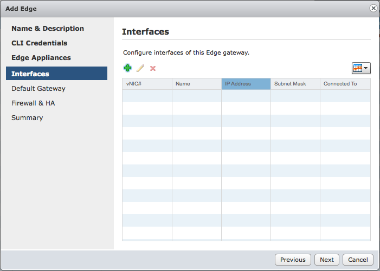Go to Name & Description step
Viewport: 380px width, 271px height.
point(48,29)
